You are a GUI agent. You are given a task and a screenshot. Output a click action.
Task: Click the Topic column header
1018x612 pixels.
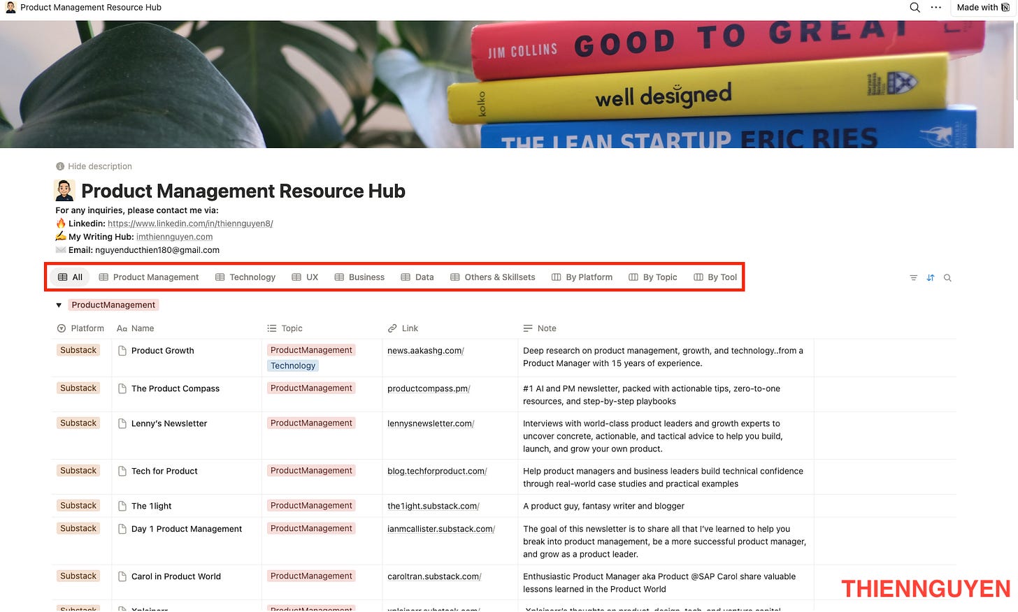click(x=285, y=328)
